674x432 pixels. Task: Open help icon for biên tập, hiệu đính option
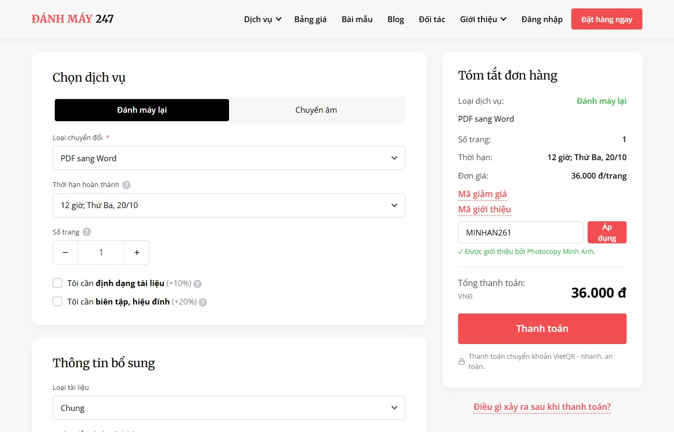click(x=203, y=302)
